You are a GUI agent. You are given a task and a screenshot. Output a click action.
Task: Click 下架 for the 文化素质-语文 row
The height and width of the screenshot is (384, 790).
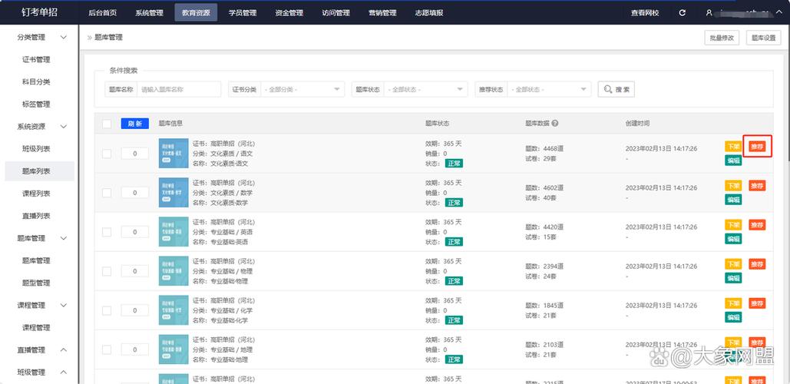734,147
